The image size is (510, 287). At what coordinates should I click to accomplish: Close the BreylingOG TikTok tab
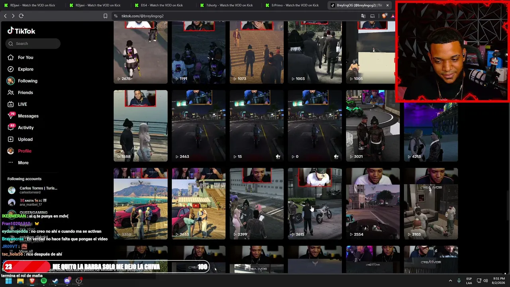(x=387, y=5)
